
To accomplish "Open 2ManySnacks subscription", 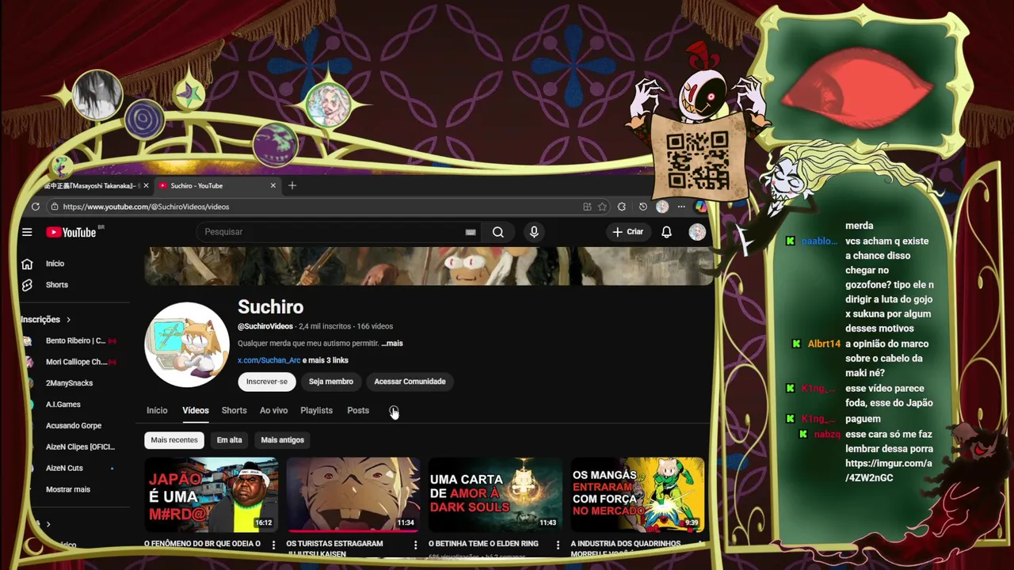I will coord(70,383).
